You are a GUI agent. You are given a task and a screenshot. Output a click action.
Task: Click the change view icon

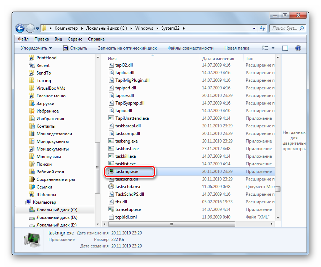[x=265, y=48]
